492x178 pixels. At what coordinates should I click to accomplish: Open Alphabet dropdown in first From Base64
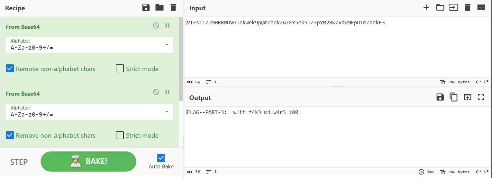167,45
